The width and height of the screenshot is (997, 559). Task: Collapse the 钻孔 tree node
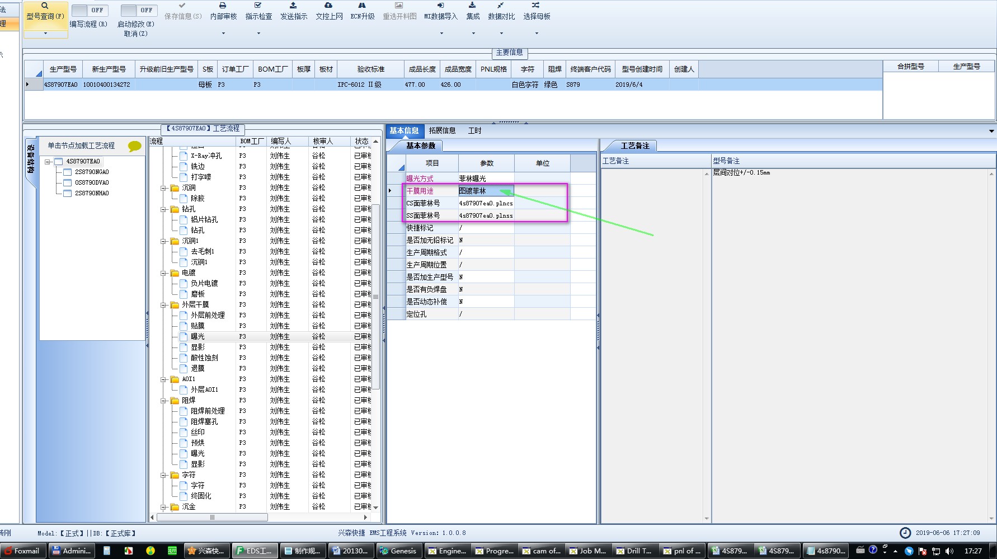[x=164, y=209]
